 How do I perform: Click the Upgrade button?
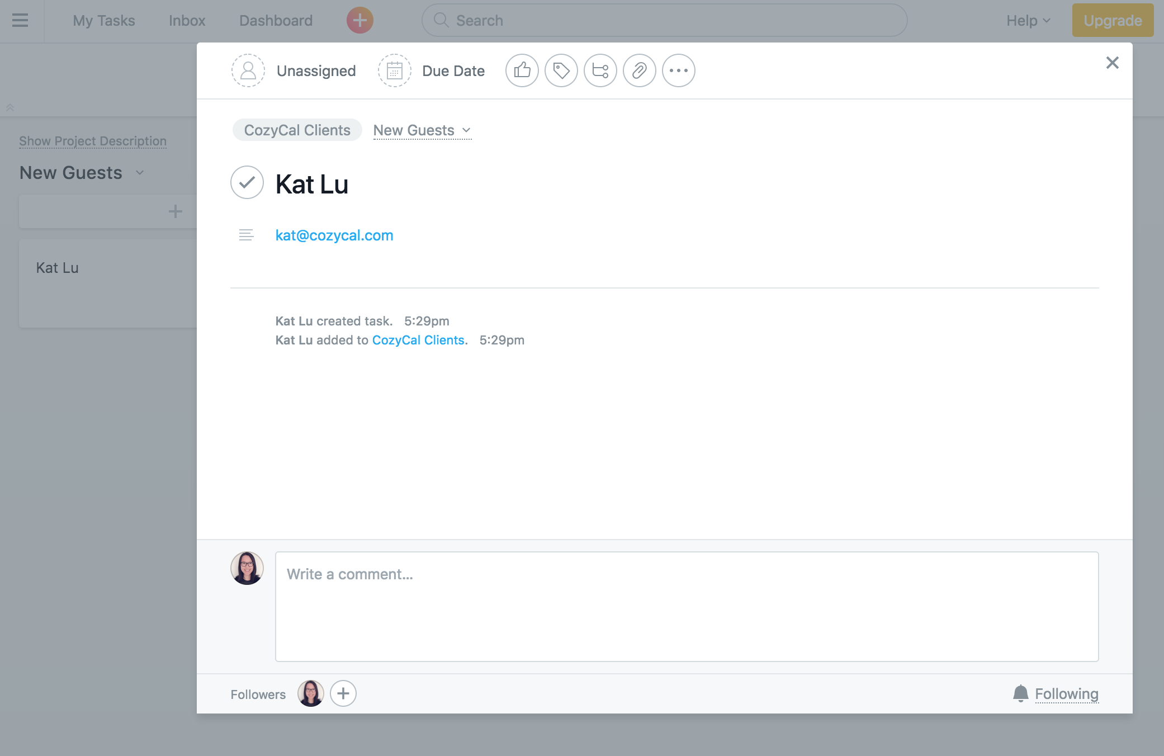click(x=1113, y=21)
